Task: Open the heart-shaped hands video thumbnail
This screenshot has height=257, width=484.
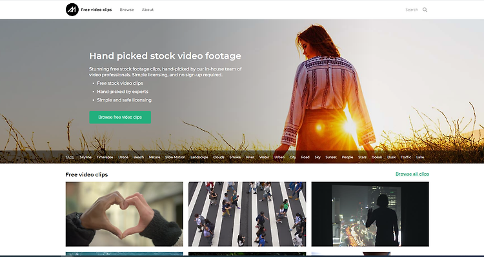Action: [124, 214]
